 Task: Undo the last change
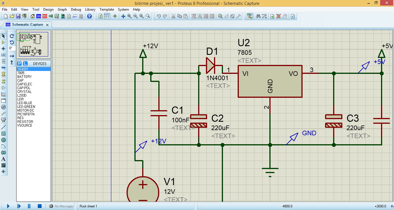click(x=159, y=16)
